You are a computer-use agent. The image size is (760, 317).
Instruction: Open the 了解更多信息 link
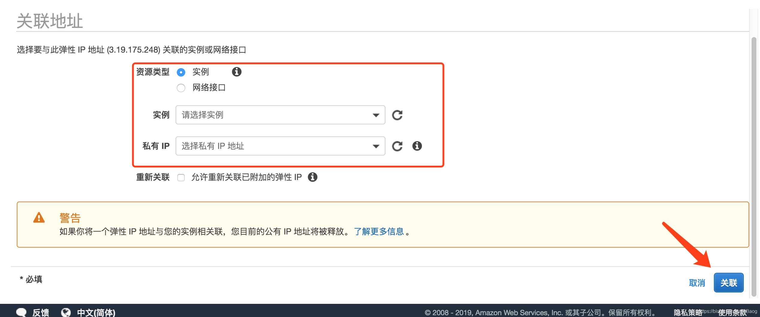coord(379,231)
